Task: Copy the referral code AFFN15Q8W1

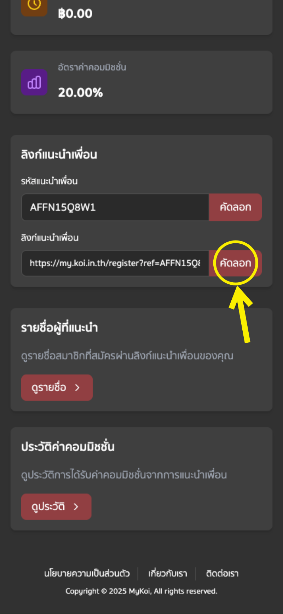Action: (x=235, y=207)
